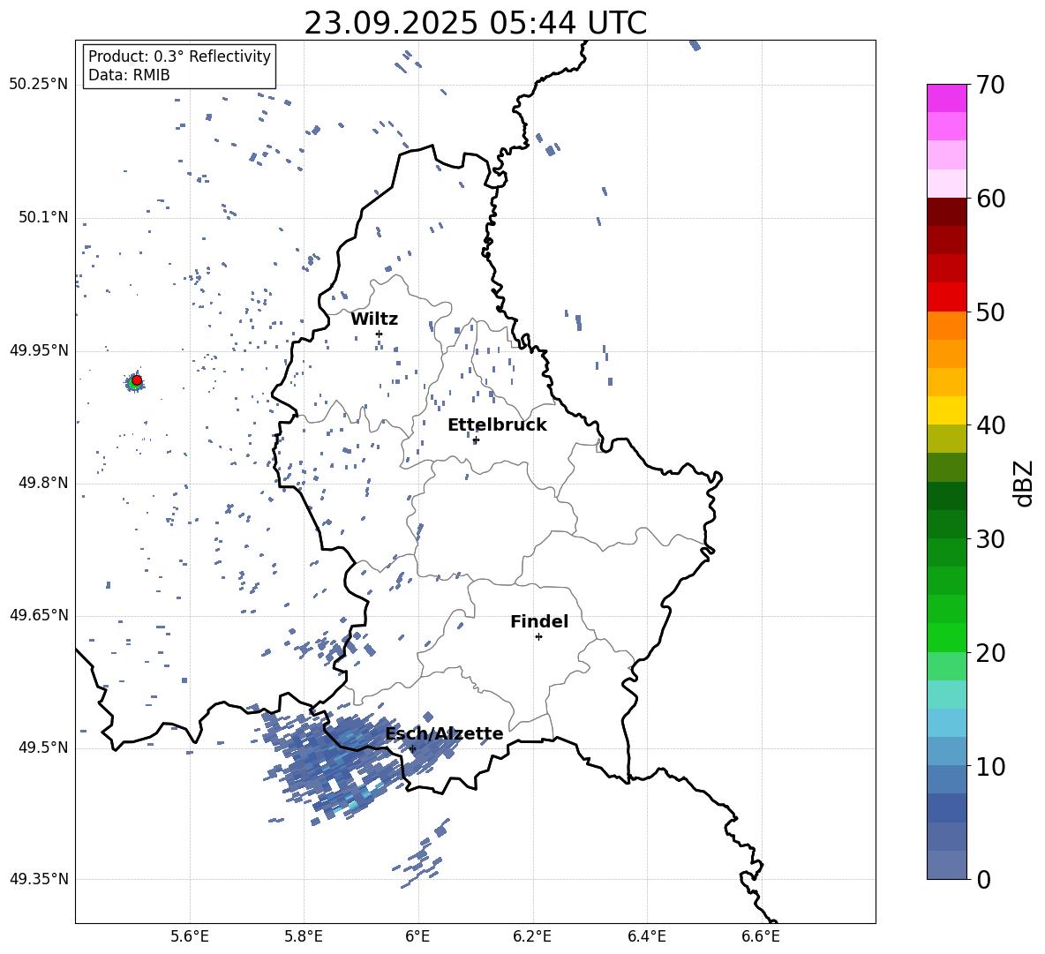Pick the magenta swatch at the colorbar top
Image resolution: width=1045 pixels, height=954 pixels.
(946, 98)
